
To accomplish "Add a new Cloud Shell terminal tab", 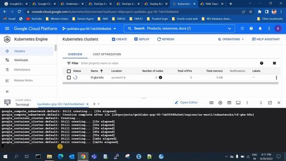I will click(x=94, y=104).
